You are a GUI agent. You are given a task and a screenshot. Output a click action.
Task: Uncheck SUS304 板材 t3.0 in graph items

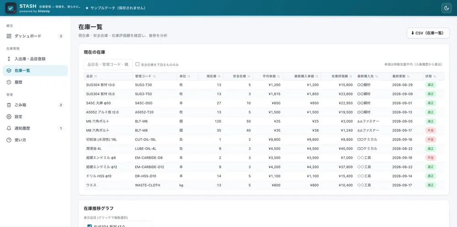pos(90,226)
